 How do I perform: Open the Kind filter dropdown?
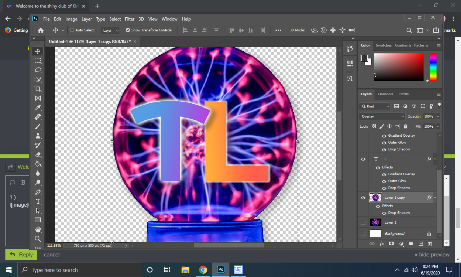click(x=375, y=106)
